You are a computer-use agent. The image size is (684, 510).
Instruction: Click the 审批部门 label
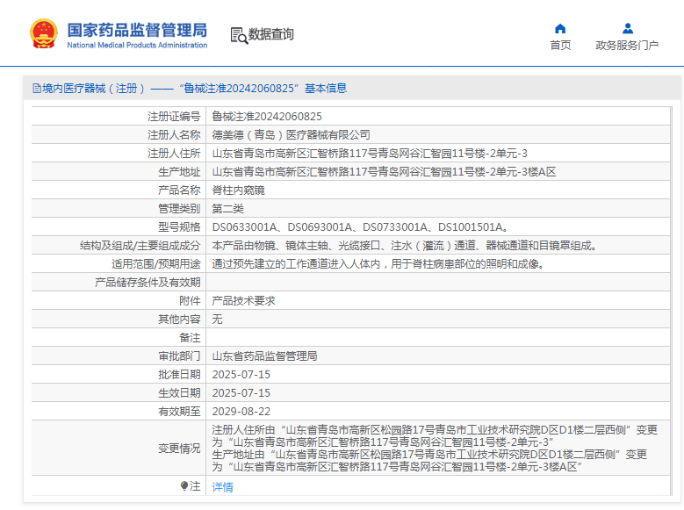[179, 356]
